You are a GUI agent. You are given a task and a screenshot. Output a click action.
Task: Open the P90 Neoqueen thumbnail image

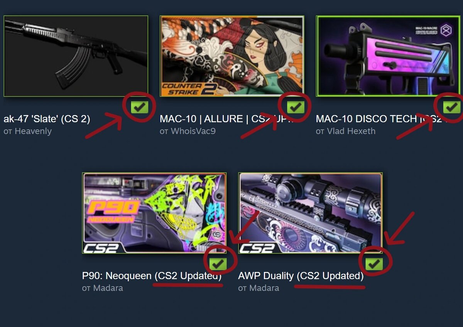154,213
